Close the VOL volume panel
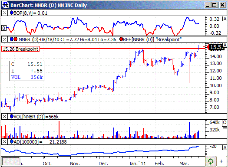The width and height of the screenshot is (228, 167). pos(4,116)
